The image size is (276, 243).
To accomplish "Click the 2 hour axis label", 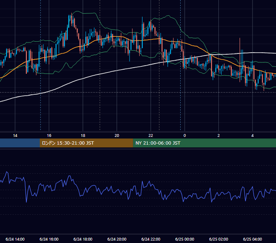I will (x=218, y=136).
